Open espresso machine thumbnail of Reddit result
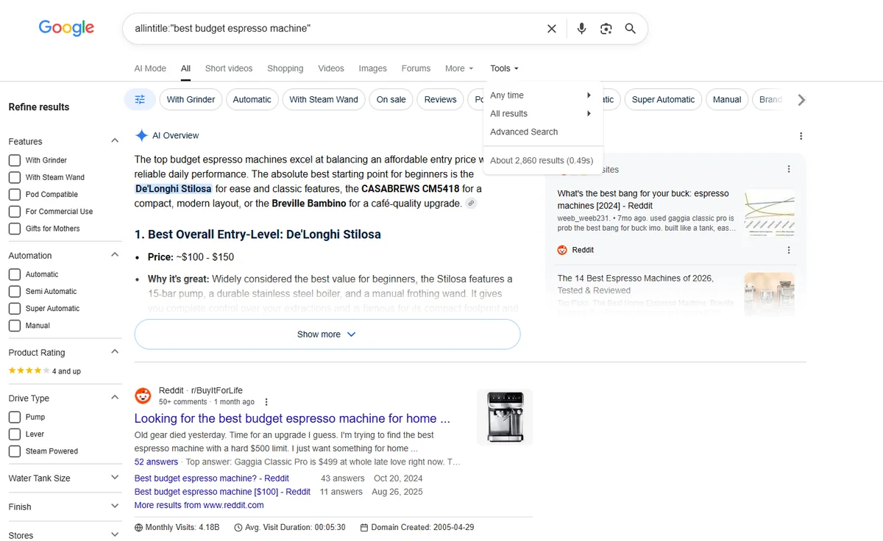 [505, 417]
